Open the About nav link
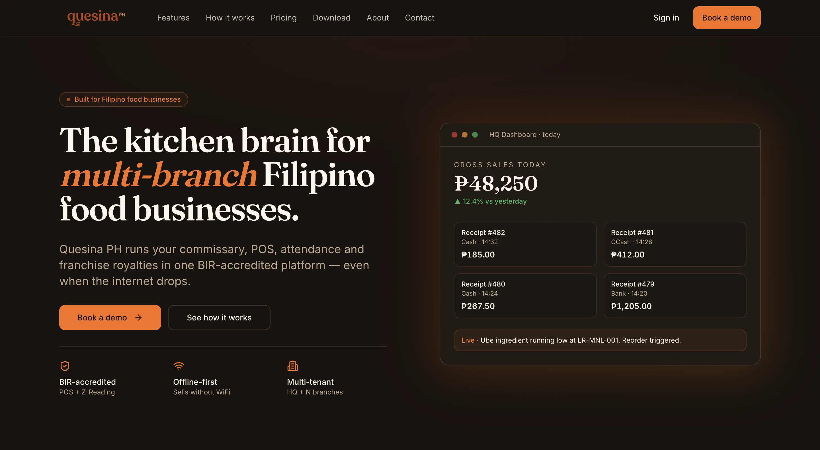This screenshot has width=820, height=450. tap(378, 18)
